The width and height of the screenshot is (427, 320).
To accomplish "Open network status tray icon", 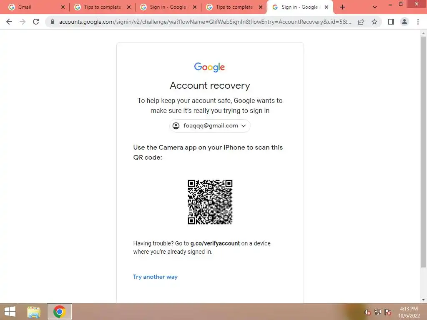I will coord(378,312).
